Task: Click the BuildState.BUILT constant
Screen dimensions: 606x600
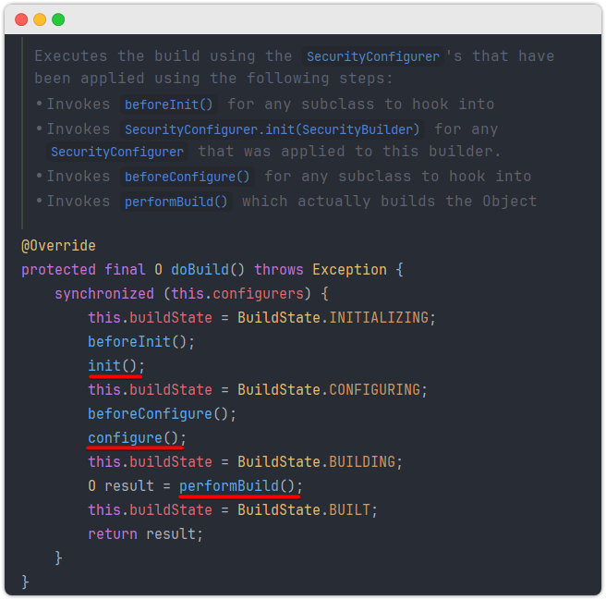Action: 308,510
